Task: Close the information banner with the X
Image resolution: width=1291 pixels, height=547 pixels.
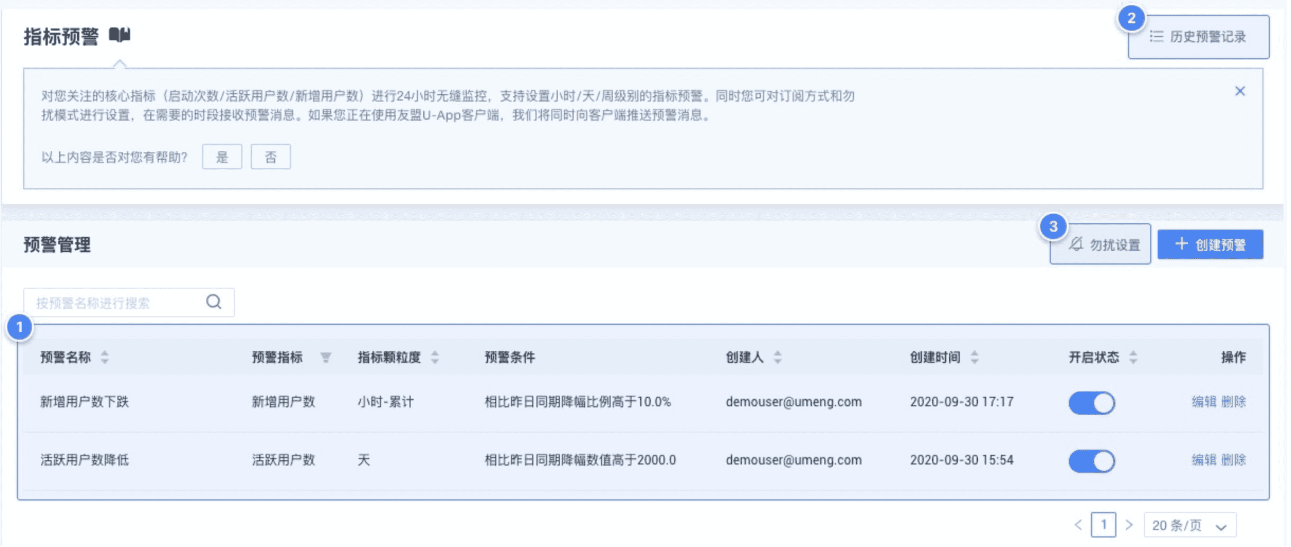Action: tap(1240, 91)
